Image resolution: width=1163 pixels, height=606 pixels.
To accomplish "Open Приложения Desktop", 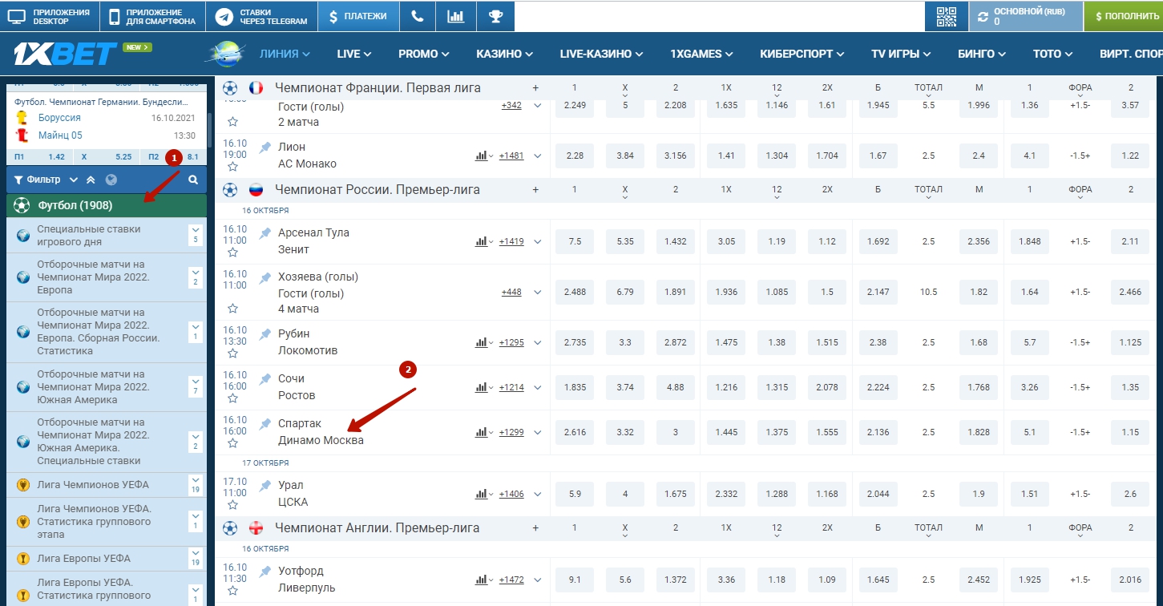I will click(x=50, y=16).
